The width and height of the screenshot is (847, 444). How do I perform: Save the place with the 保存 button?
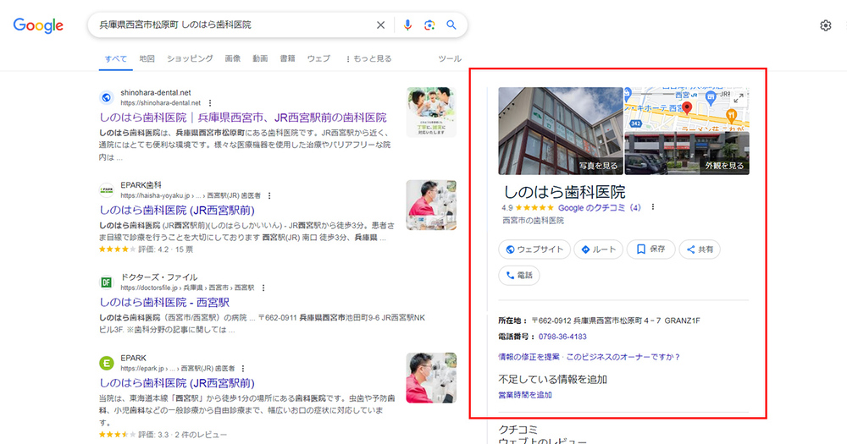[650, 249]
